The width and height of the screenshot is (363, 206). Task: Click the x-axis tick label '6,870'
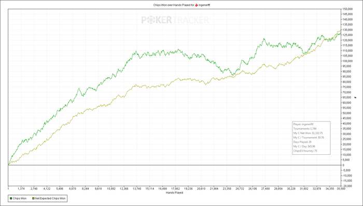pos(73,189)
